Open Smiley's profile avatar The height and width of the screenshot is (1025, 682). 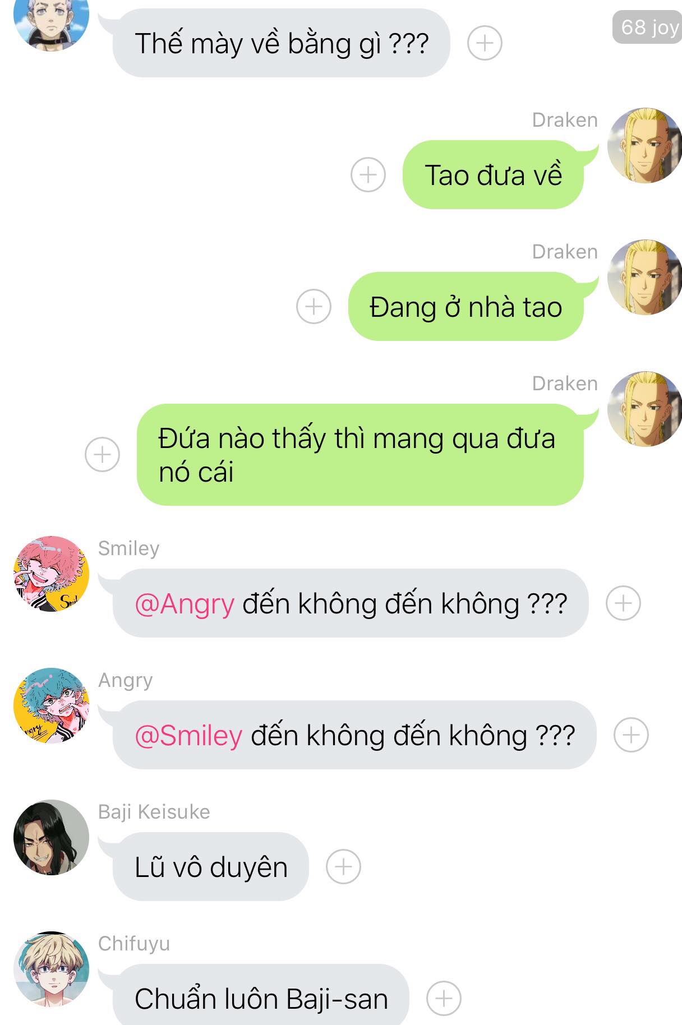tap(51, 574)
